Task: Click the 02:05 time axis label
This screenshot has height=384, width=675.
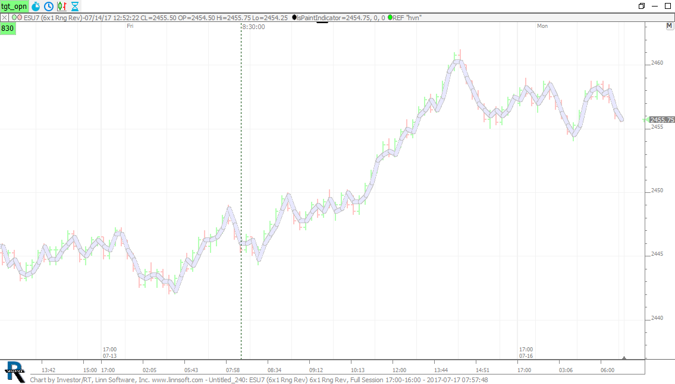Action: (x=149, y=370)
